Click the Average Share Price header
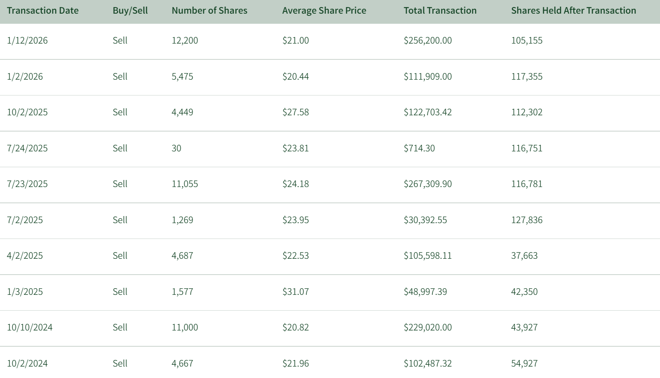Image resolution: width=660 pixels, height=378 pixels. 324,11
